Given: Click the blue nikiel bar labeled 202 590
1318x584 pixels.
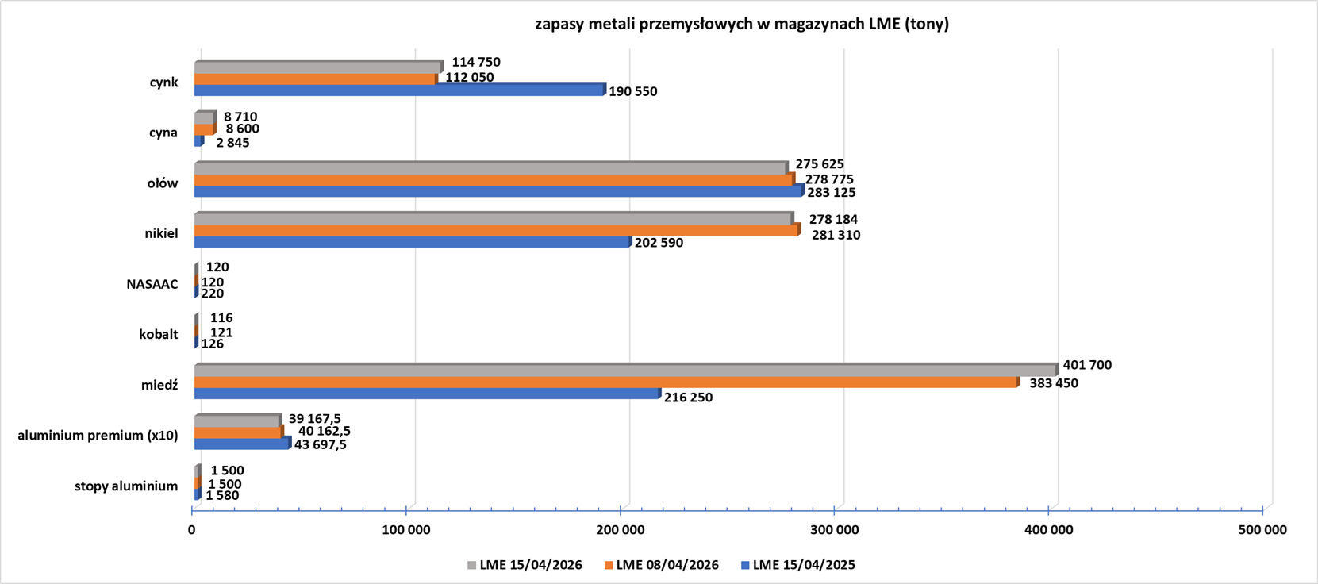Looking at the screenshot, I should tap(412, 242).
